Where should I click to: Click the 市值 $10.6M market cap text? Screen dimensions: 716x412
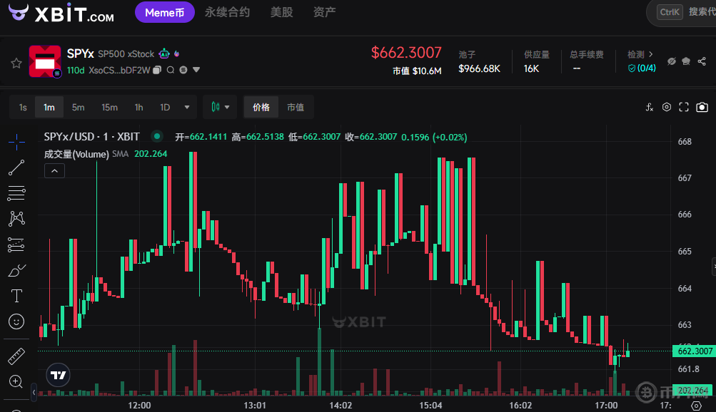click(417, 71)
